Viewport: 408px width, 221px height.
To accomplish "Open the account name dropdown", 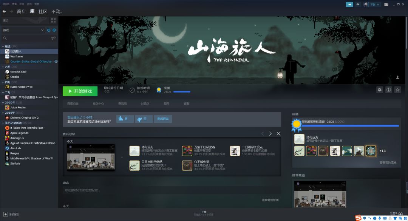I will click(374, 5).
